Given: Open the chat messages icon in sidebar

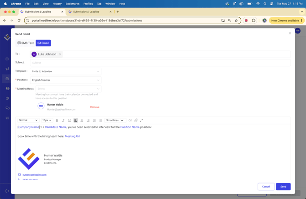Looking at the screenshot, I should click(x=7, y=108).
